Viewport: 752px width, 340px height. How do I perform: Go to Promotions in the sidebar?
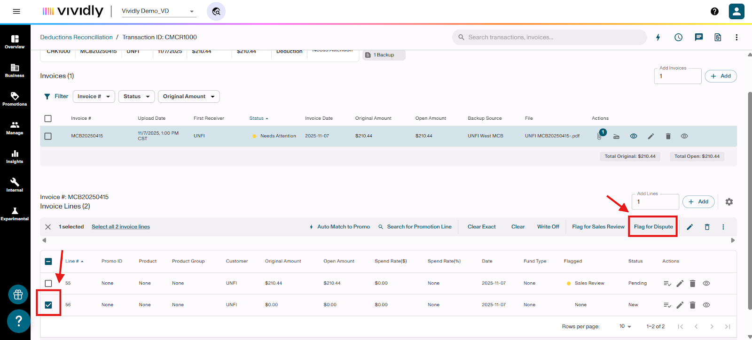[15, 99]
